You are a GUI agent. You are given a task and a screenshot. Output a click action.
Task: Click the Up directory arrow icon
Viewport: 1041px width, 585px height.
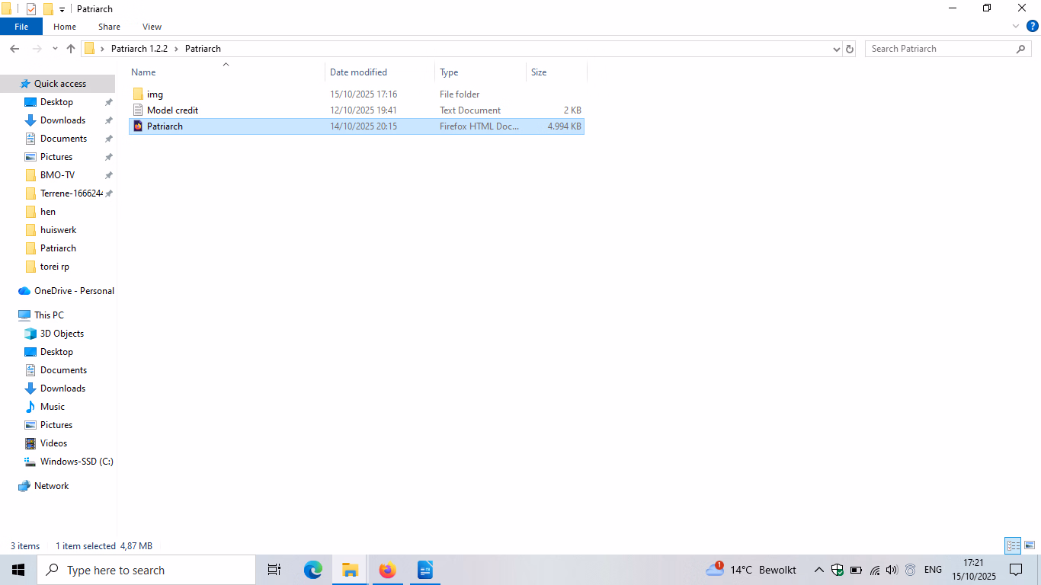tap(71, 49)
